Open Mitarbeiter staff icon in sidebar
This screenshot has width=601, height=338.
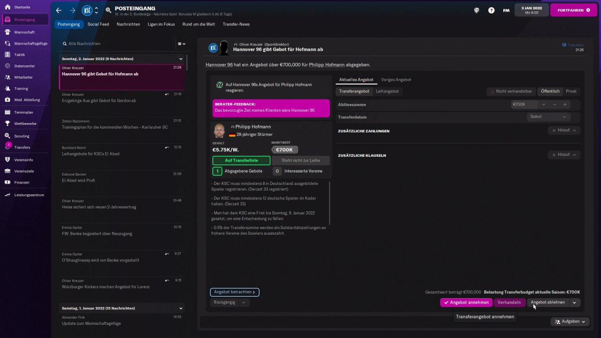[x=8, y=77]
